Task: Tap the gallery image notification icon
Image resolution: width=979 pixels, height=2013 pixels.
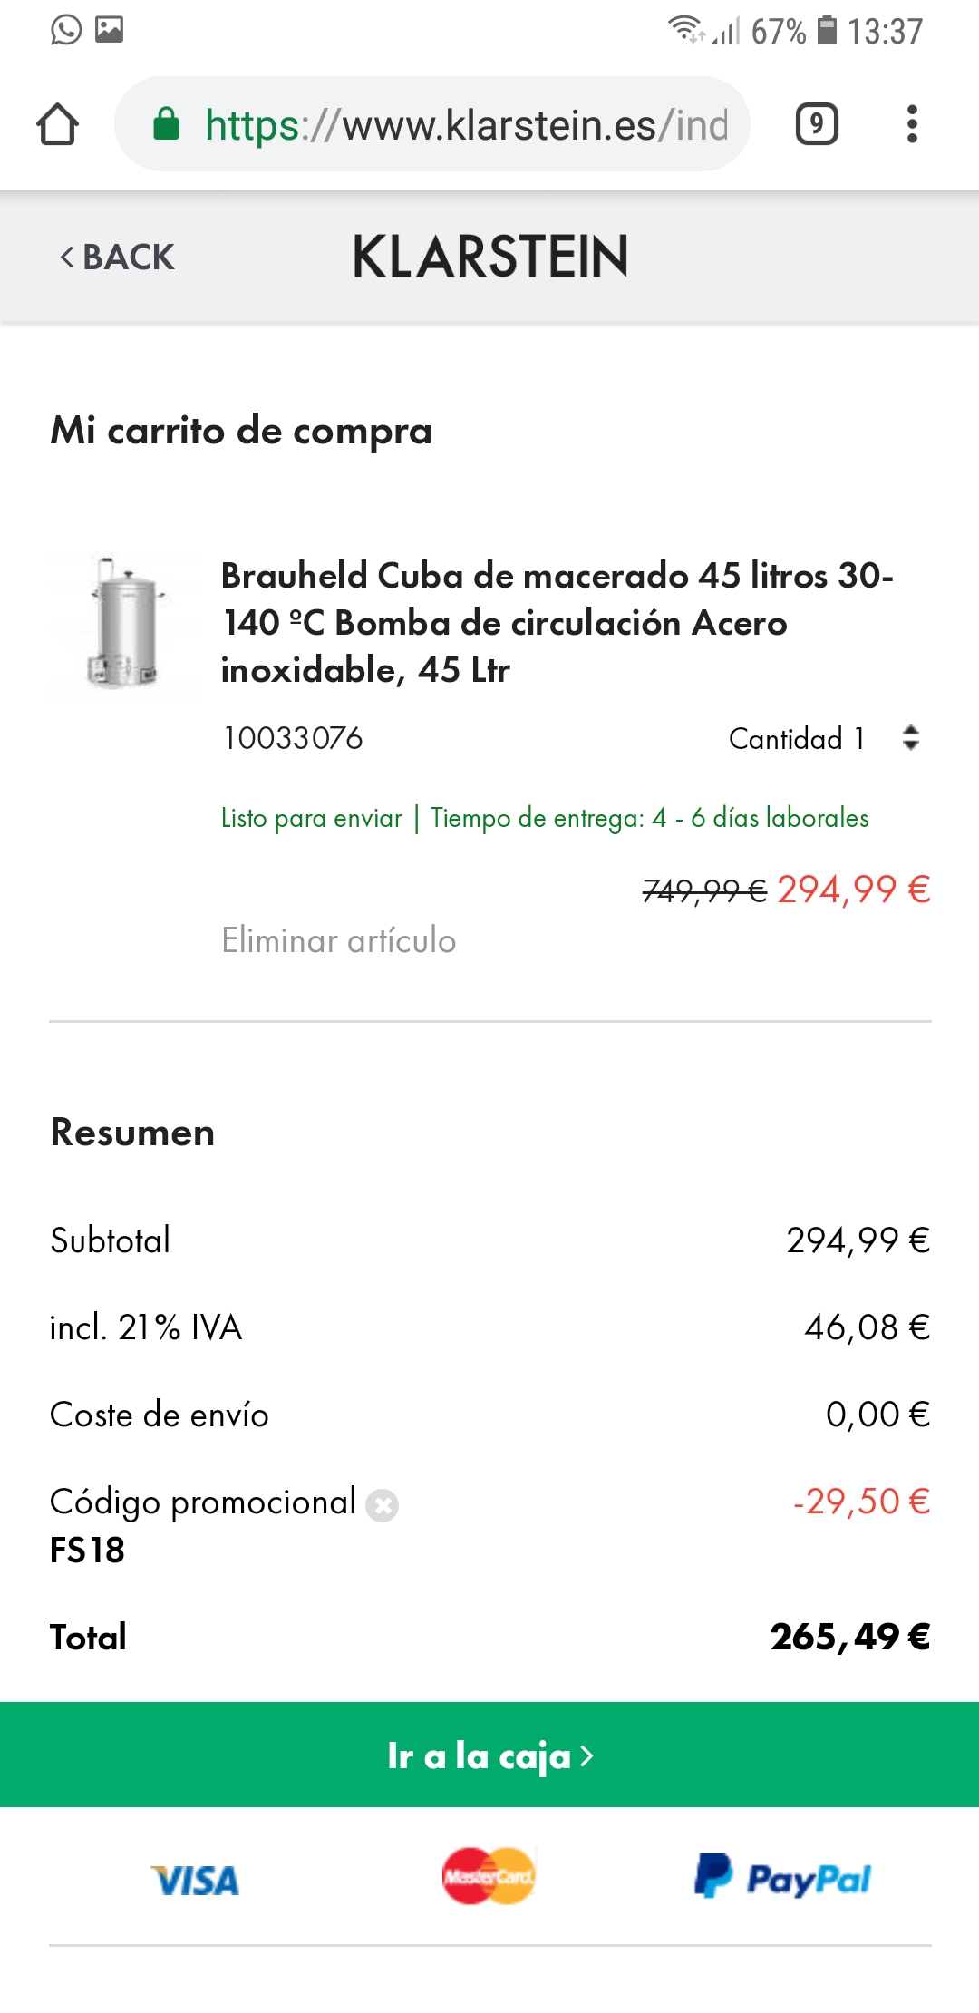Action: [x=110, y=30]
